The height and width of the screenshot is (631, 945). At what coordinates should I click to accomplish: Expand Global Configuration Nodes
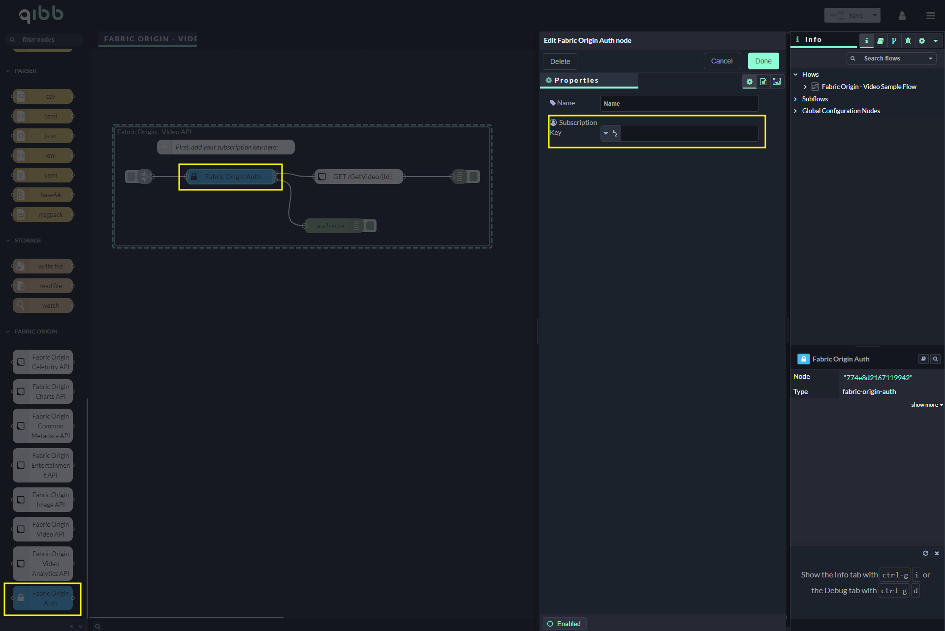tap(795, 111)
